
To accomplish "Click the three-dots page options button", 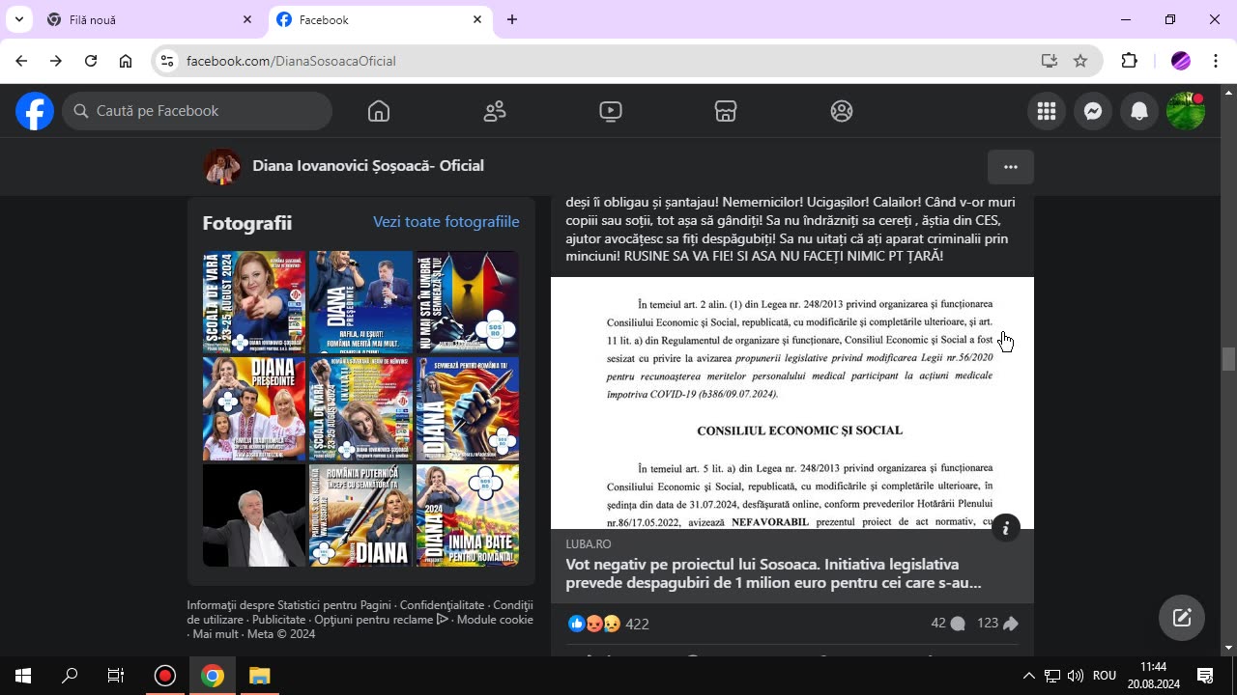I will (x=1011, y=167).
